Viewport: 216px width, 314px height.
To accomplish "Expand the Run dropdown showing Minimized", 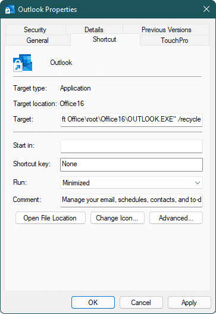I will point(132,183).
